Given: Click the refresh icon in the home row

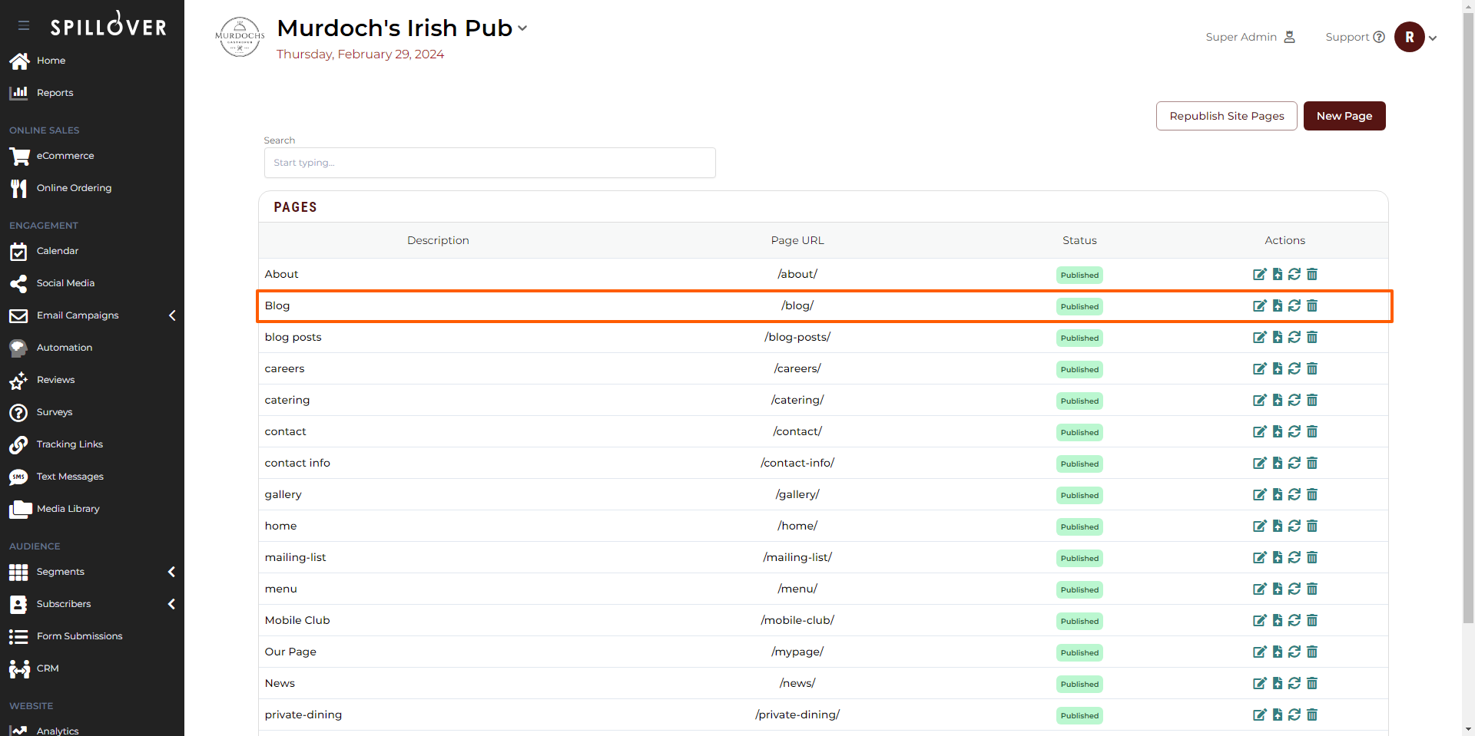Looking at the screenshot, I should (1294, 526).
